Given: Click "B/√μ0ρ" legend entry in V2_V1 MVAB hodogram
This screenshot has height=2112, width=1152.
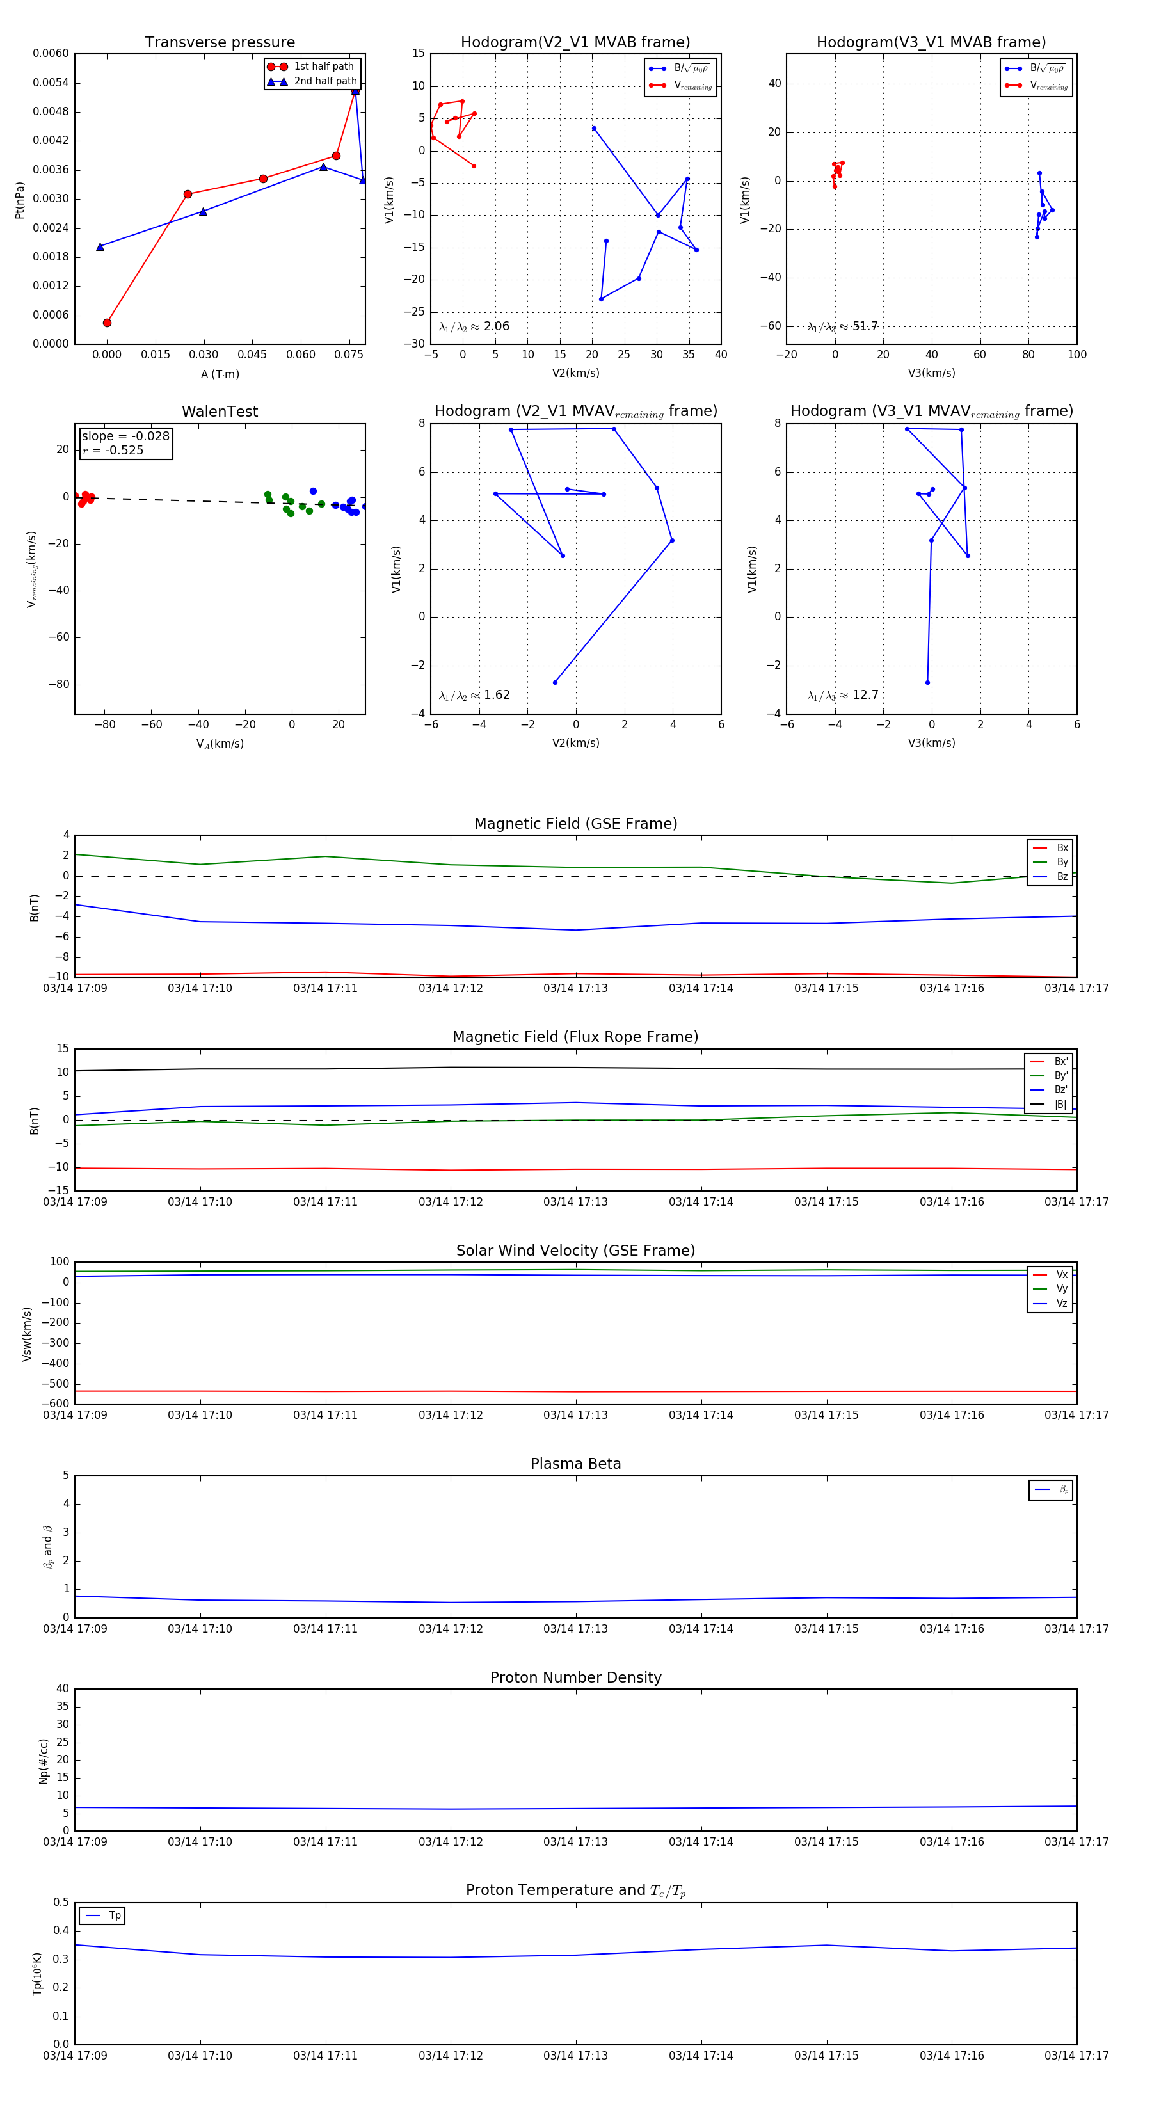Looking at the screenshot, I should click(x=680, y=69).
